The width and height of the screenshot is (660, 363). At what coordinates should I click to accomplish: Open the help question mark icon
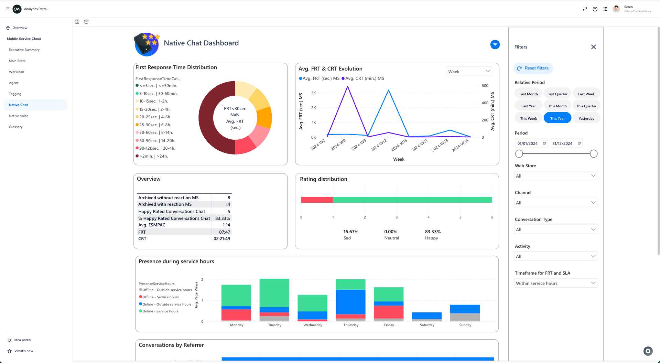pos(595,9)
